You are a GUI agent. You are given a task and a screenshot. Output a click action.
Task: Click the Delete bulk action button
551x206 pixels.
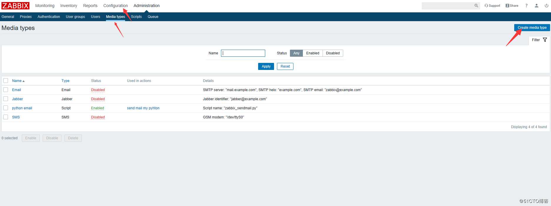[x=73, y=138]
